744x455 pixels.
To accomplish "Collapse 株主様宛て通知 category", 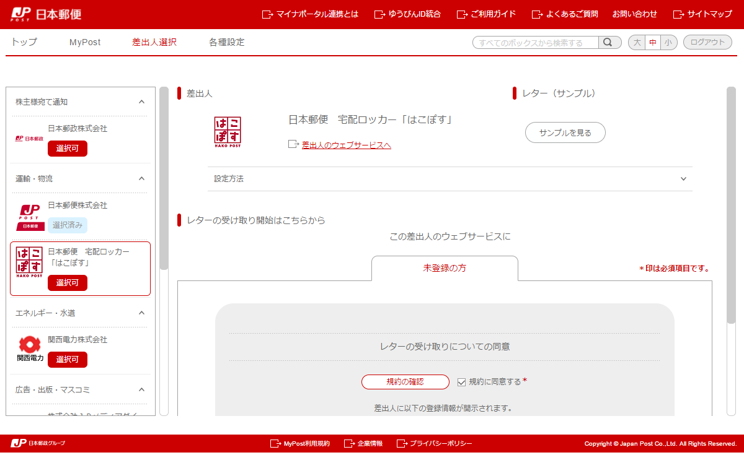I will pyautogui.click(x=141, y=102).
